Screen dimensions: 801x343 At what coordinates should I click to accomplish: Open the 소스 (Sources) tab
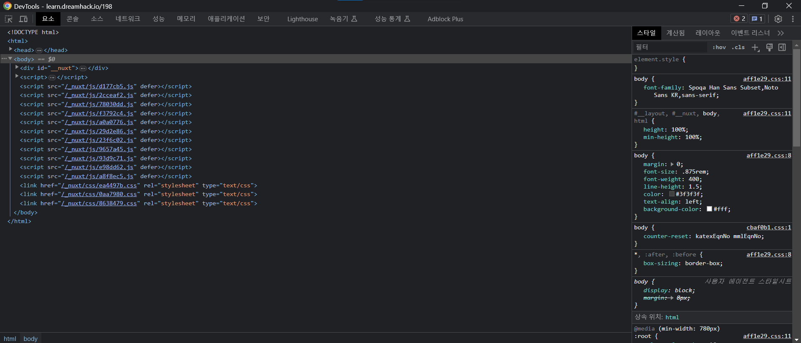[x=97, y=19]
